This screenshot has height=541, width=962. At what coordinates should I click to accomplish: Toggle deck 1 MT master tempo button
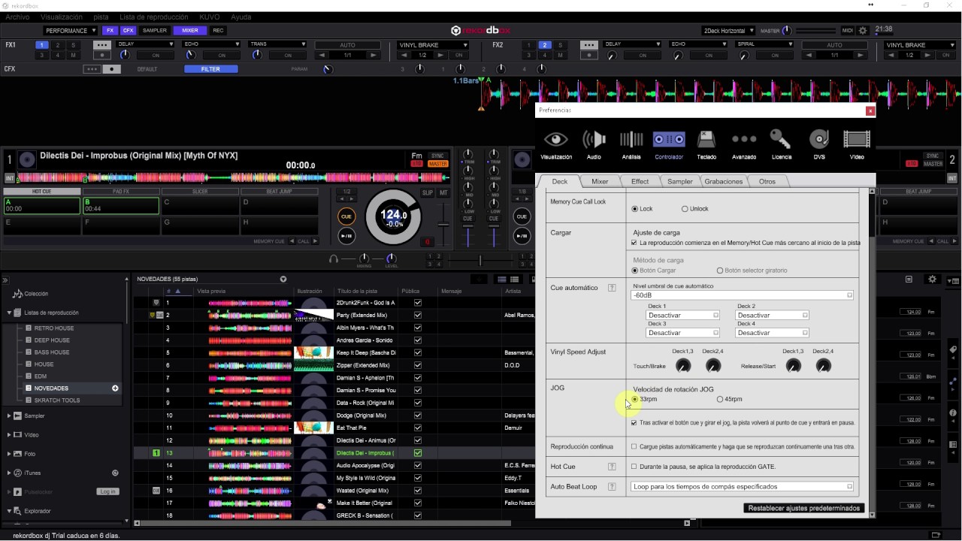(443, 193)
